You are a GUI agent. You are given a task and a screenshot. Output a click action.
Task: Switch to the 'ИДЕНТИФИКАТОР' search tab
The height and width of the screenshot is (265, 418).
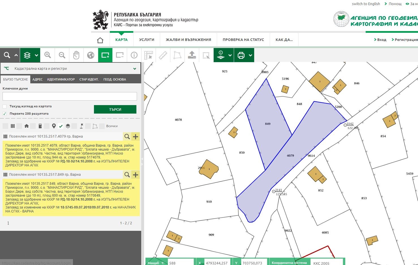click(61, 79)
